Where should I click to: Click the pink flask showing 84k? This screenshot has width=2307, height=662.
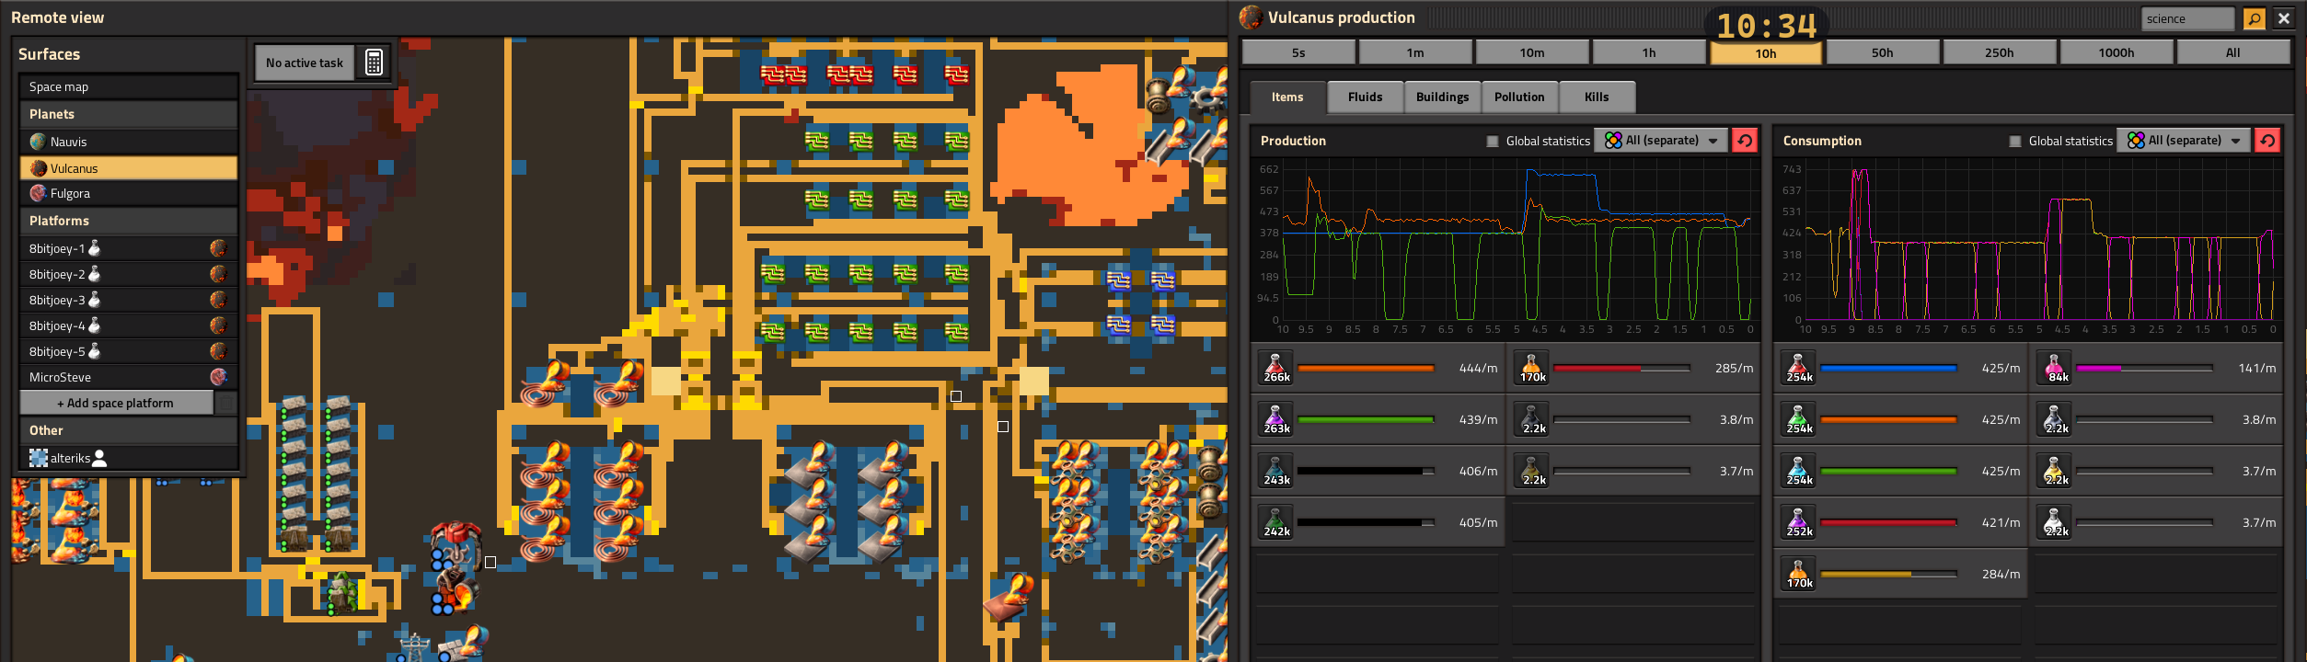pyautogui.click(x=2056, y=368)
